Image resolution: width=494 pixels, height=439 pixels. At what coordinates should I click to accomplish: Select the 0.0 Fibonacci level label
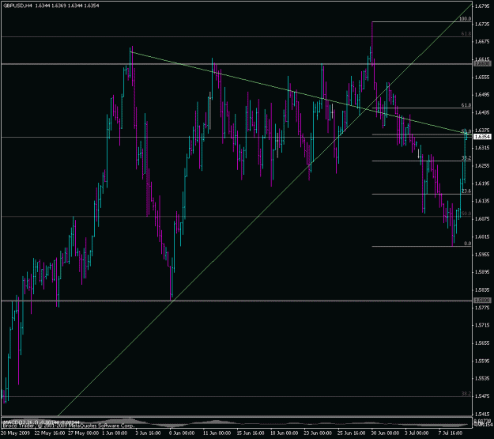click(468, 244)
